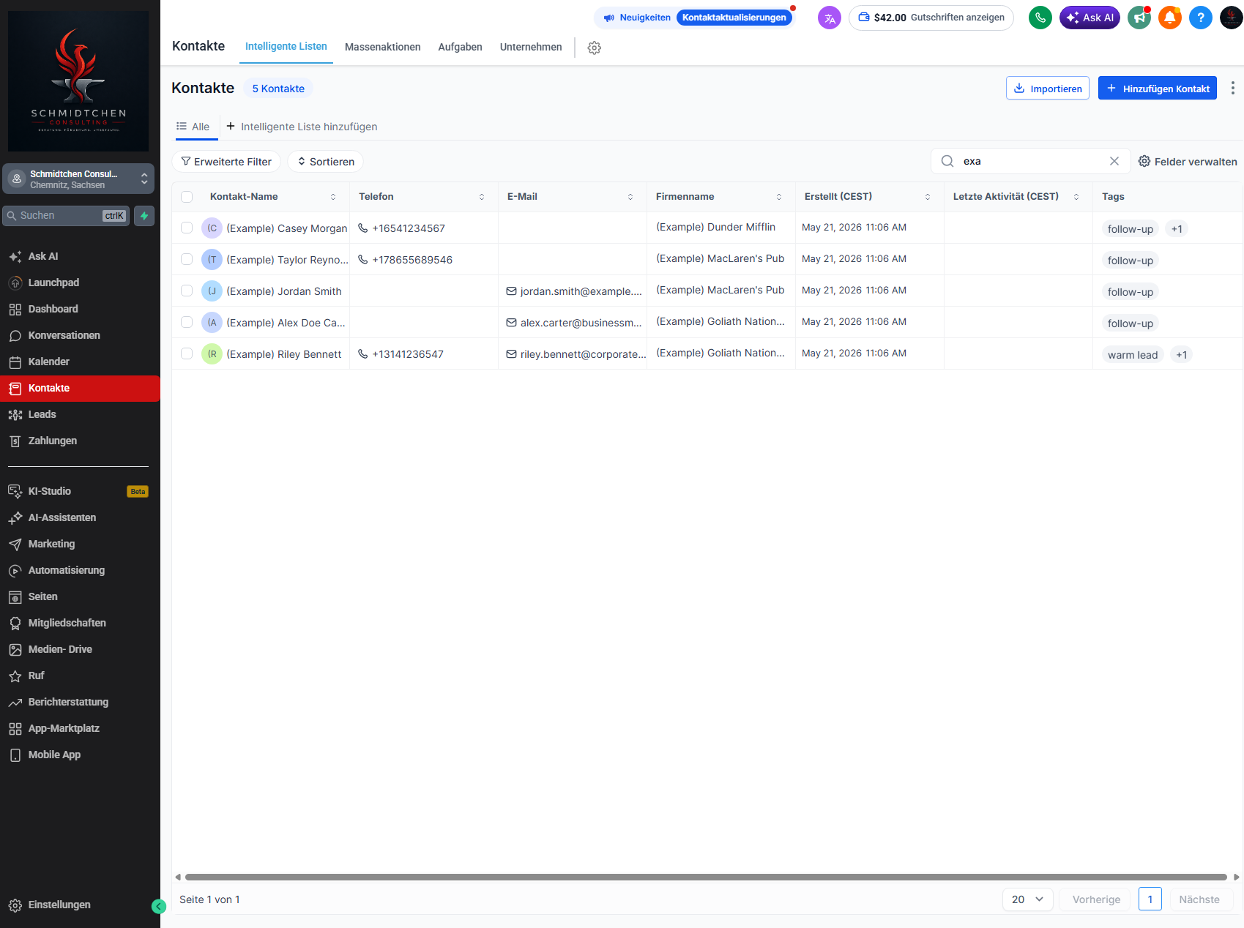The image size is (1244, 928).
Task: Open the translation language icon
Action: point(830,18)
